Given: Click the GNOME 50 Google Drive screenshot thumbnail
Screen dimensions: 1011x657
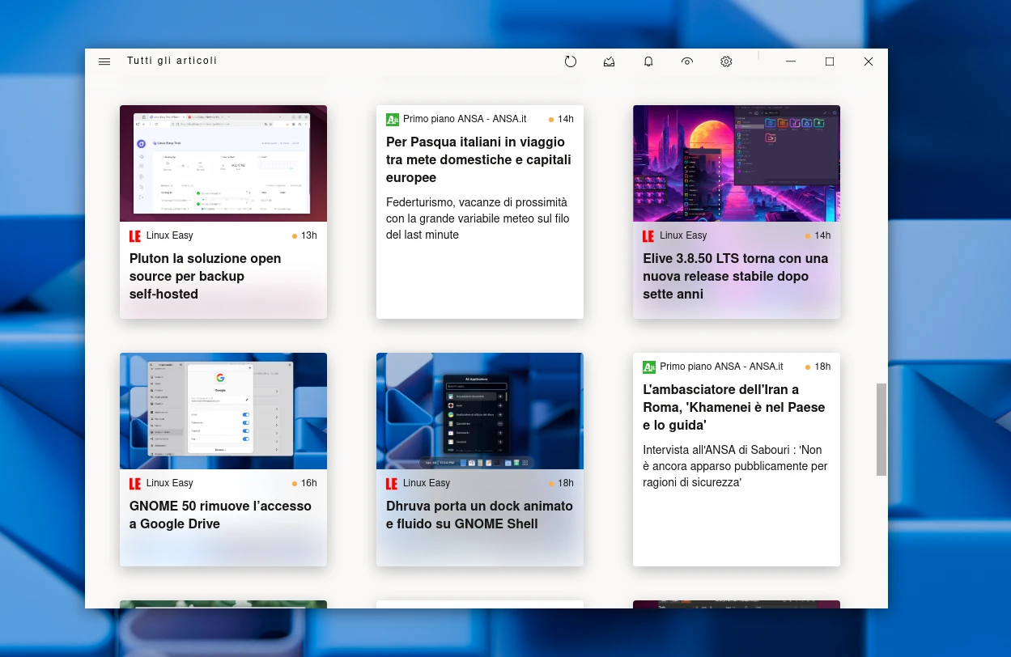Looking at the screenshot, I should (223, 411).
